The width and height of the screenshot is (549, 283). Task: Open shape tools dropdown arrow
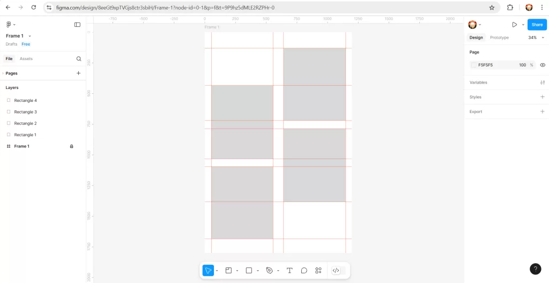pos(258,270)
